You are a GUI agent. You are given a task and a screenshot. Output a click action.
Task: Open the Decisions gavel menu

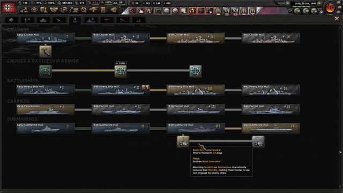(x=25, y=10)
